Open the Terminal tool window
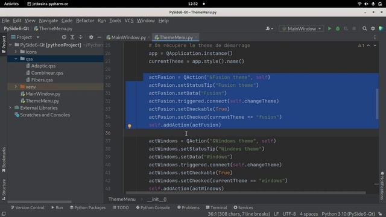Screen dimensions: 386x217 (x=217, y=207)
